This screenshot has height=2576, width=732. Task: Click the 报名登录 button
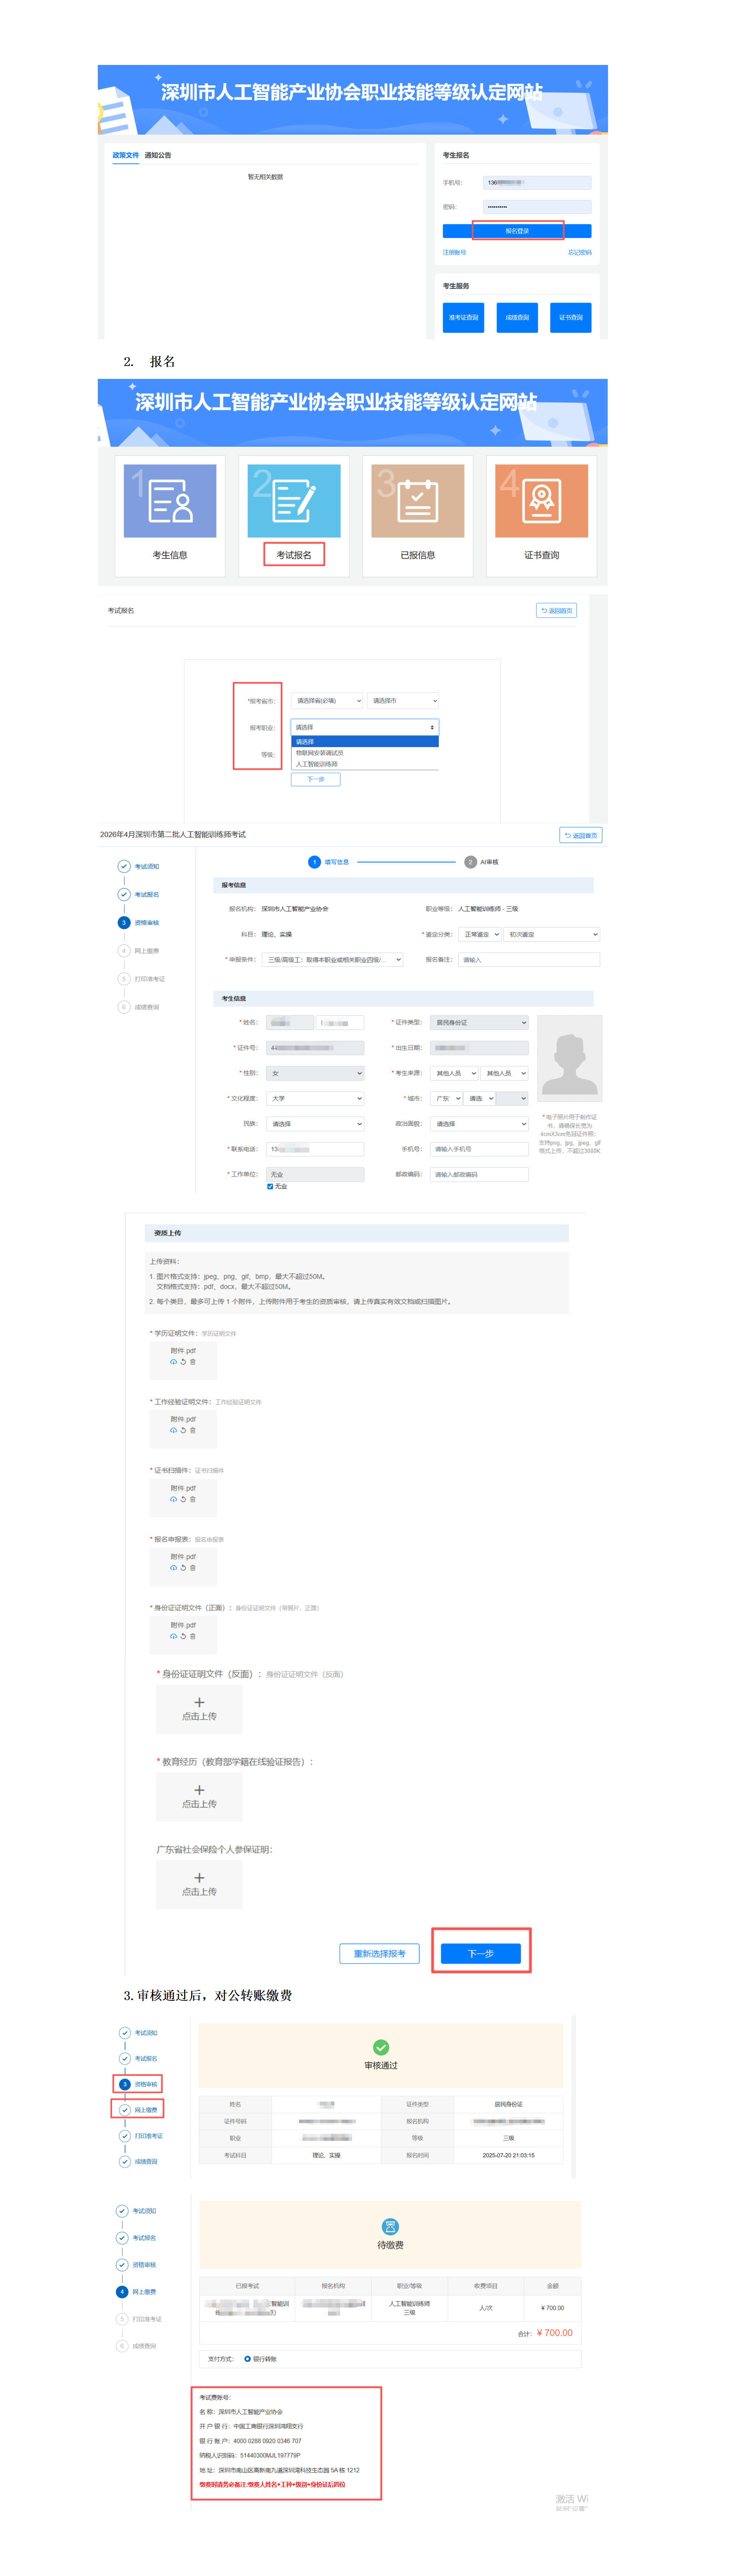[517, 231]
